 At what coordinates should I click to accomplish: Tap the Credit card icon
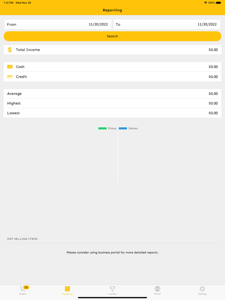point(10,77)
